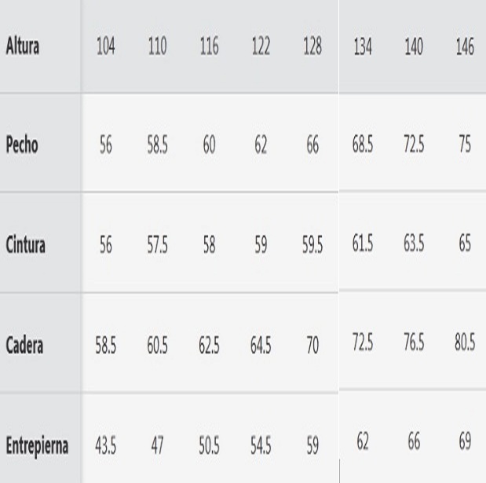Click Cintura value 59.5 for height 128
The image size is (486, 483).
312,245
